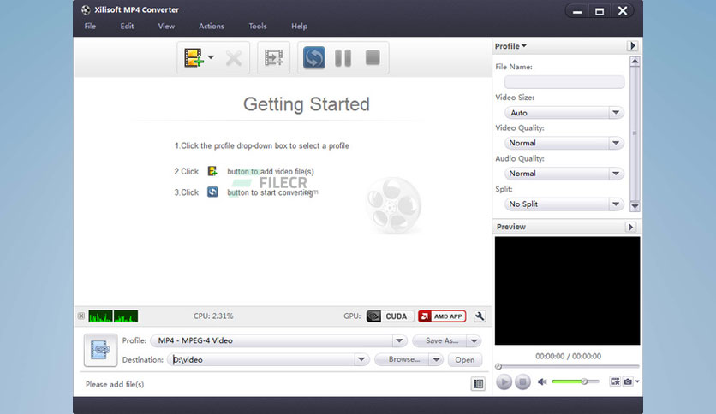Click the Open button
The height and width of the screenshot is (414, 716).
pos(465,360)
